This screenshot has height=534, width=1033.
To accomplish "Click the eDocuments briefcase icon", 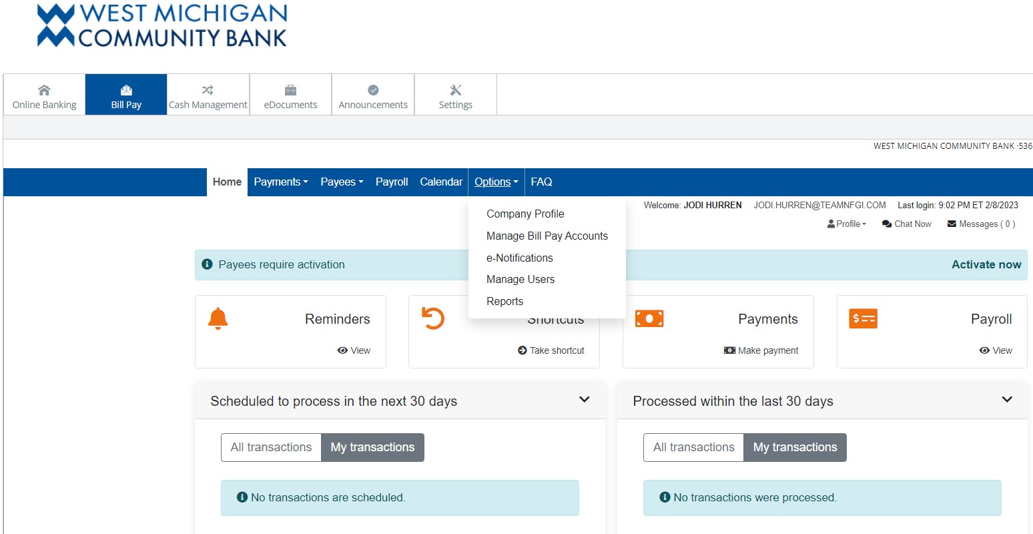I will pyautogui.click(x=290, y=90).
